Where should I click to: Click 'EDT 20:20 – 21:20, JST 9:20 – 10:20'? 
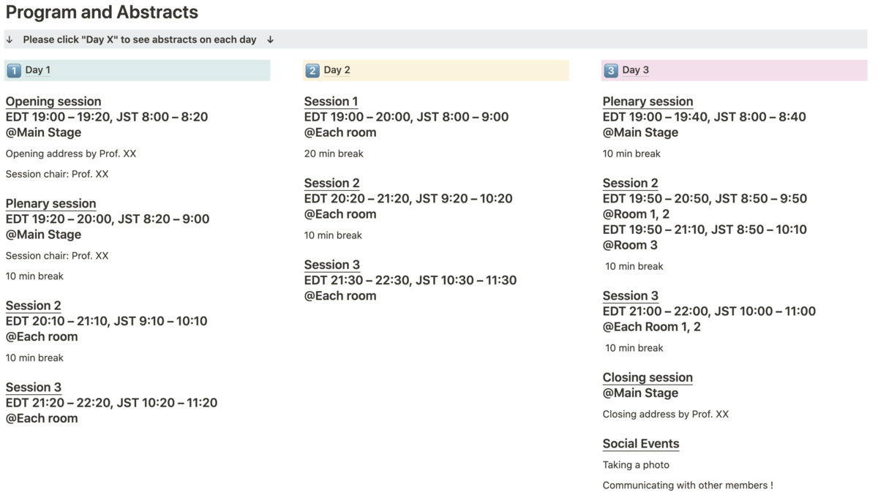coord(408,199)
